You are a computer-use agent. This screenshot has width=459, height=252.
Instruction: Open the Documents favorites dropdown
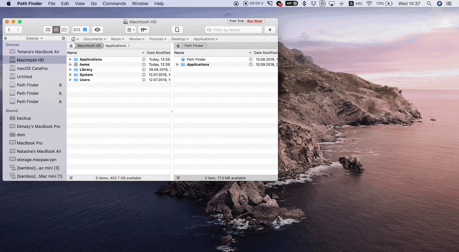tap(95, 39)
